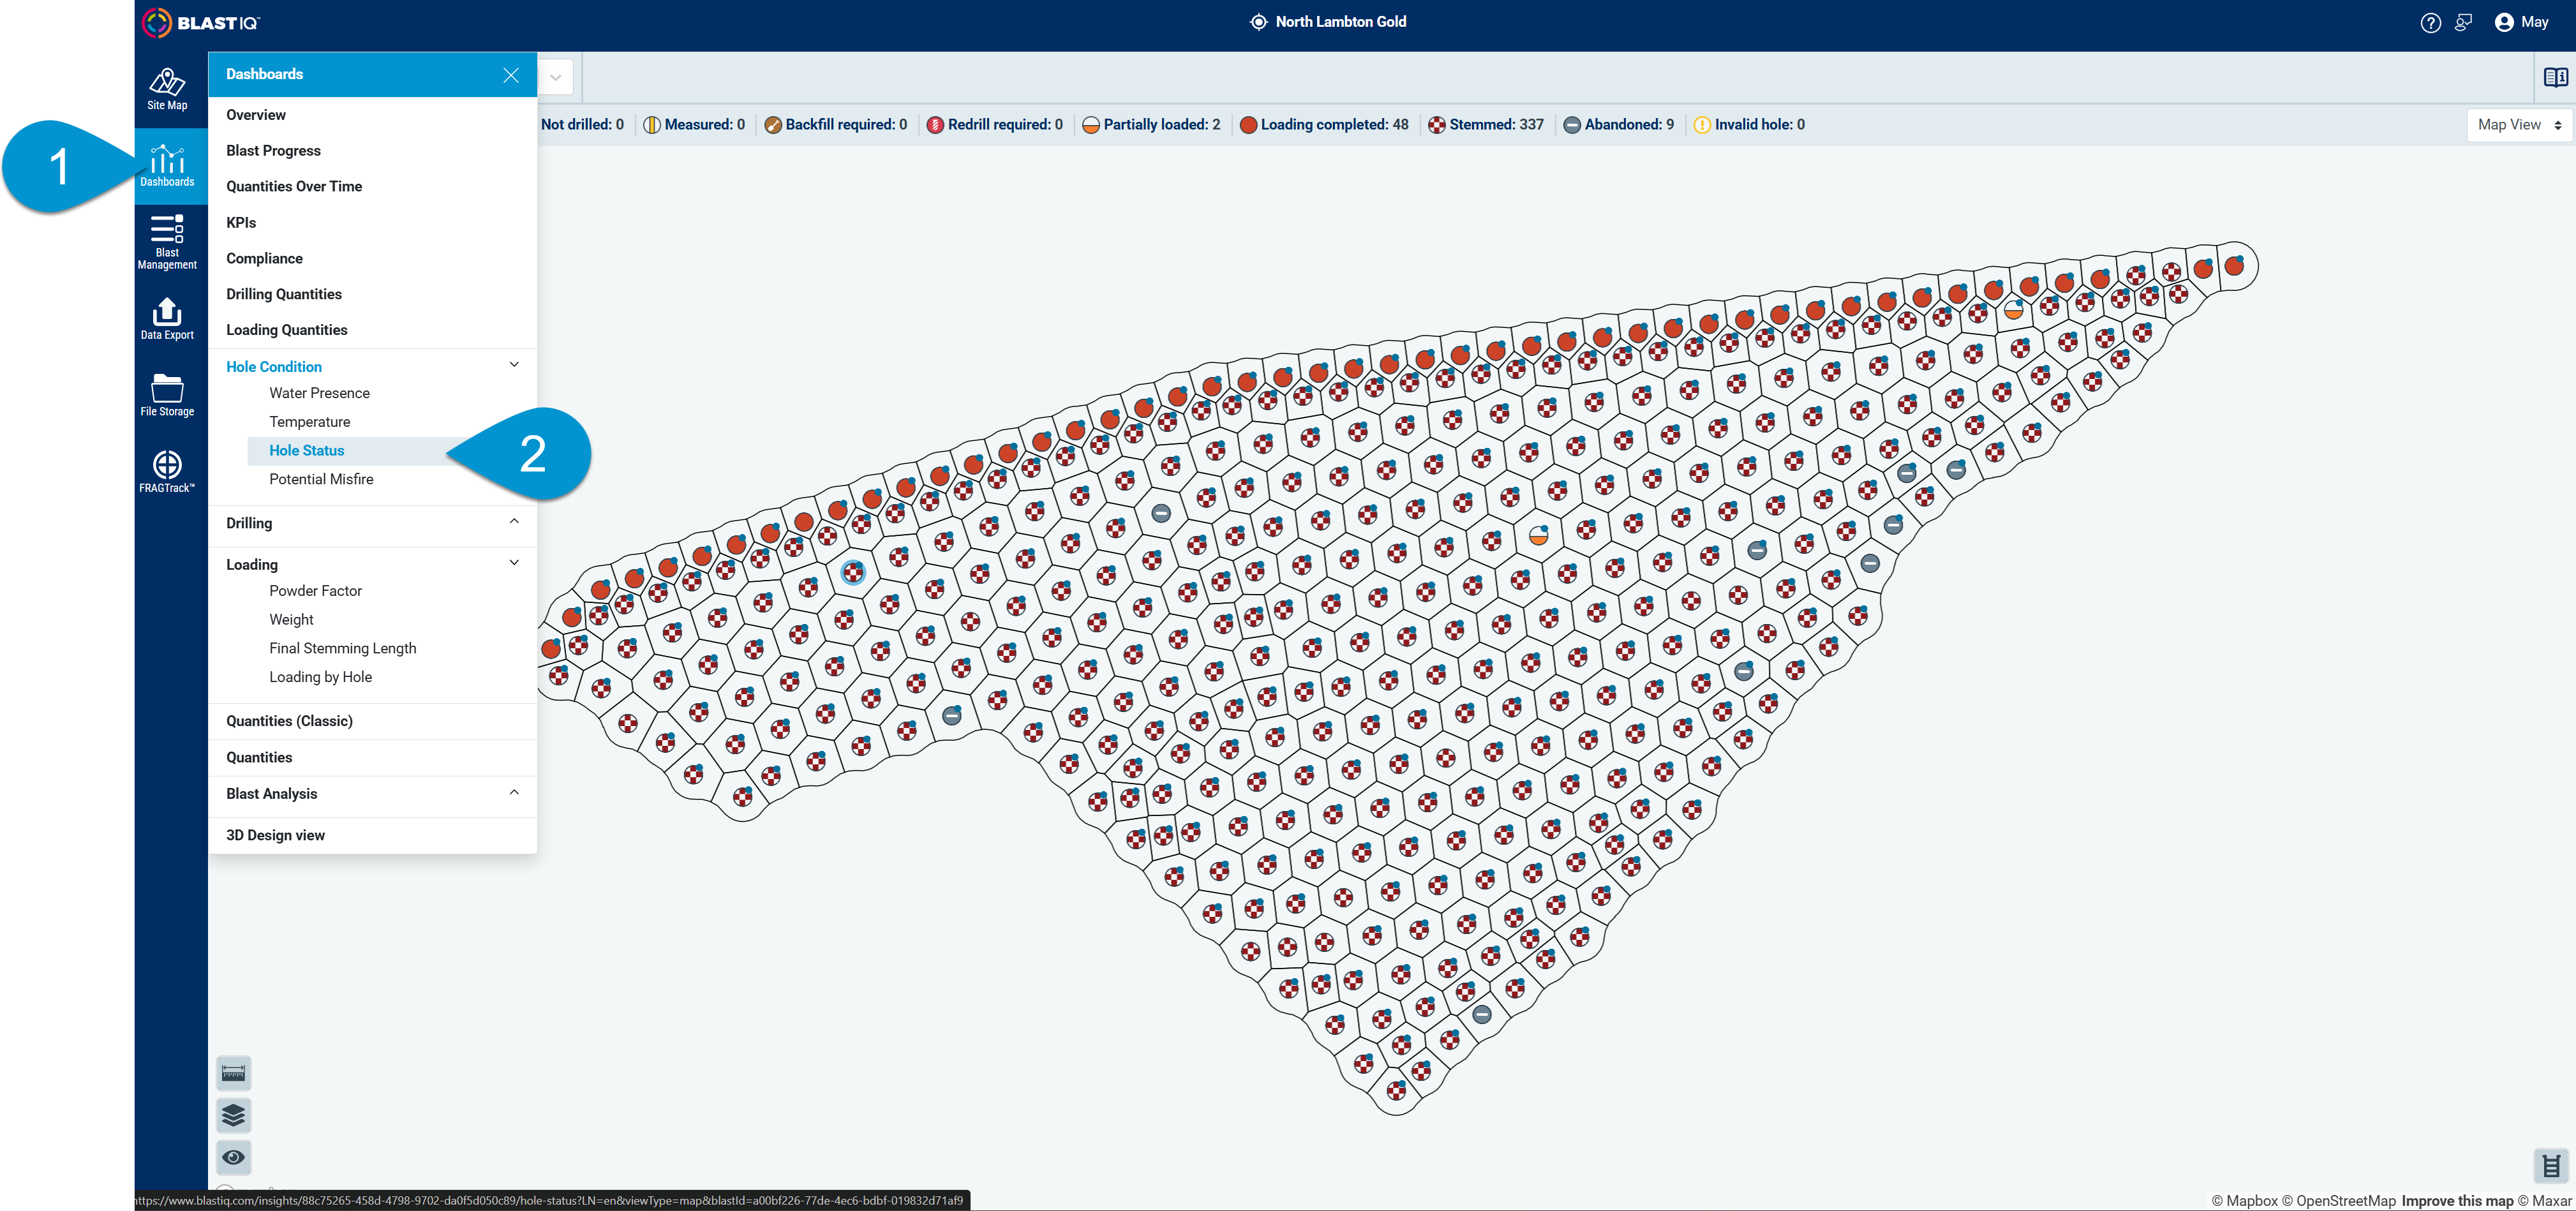Expand the Drilling section chevron
This screenshot has width=2576, height=1211.
[514, 521]
